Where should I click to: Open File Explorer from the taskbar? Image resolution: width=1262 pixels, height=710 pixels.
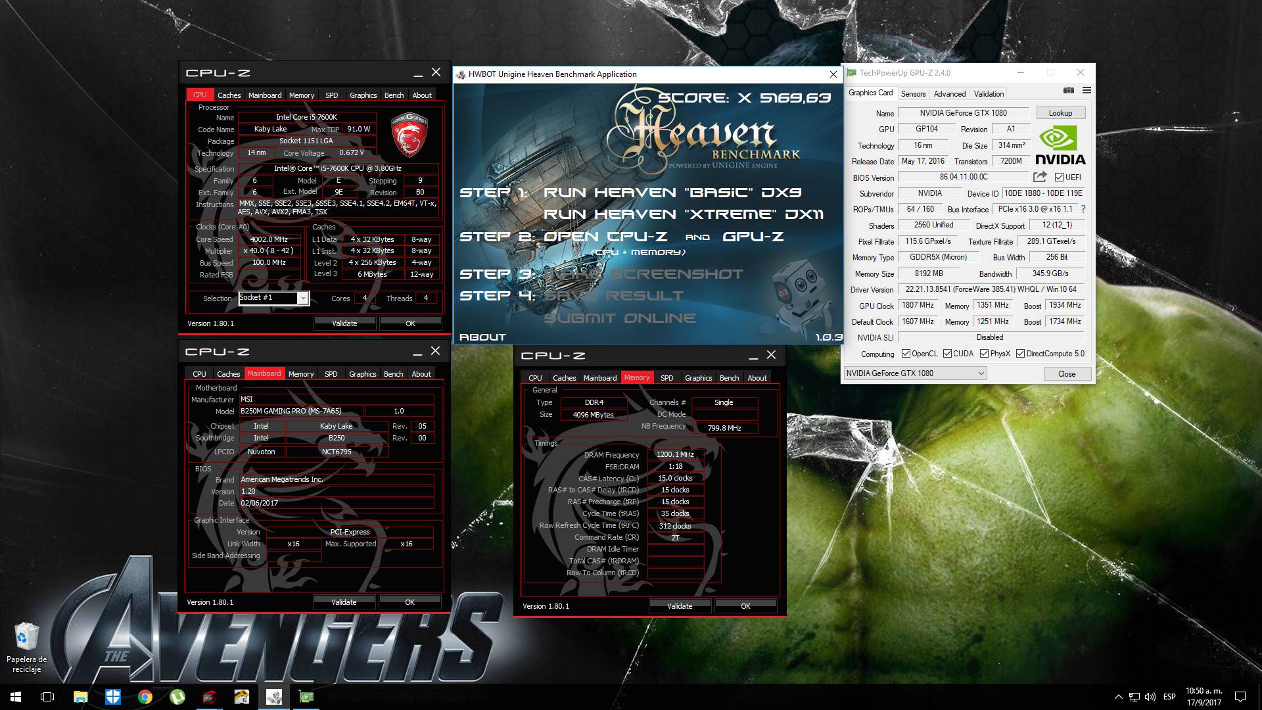coord(80,696)
